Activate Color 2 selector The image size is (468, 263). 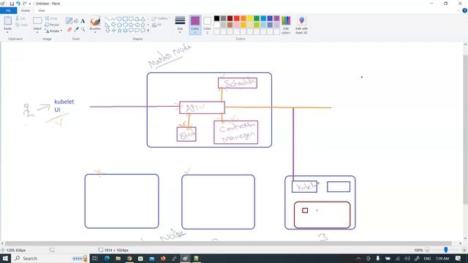tap(207, 25)
